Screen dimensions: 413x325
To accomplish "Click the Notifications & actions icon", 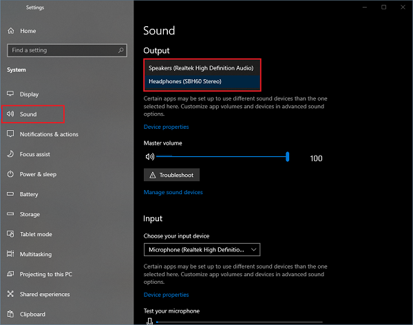I will (11, 134).
